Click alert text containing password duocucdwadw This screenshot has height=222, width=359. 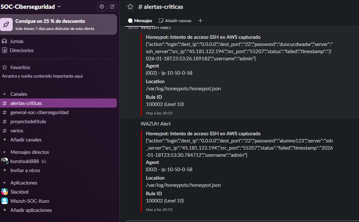coord(239,52)
